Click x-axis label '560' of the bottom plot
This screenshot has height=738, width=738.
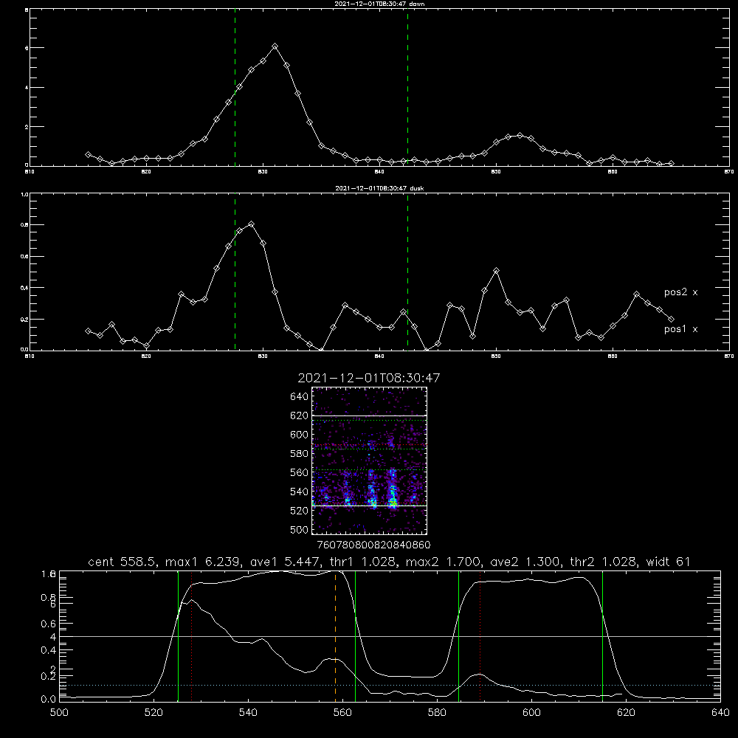tap(342, 713)
